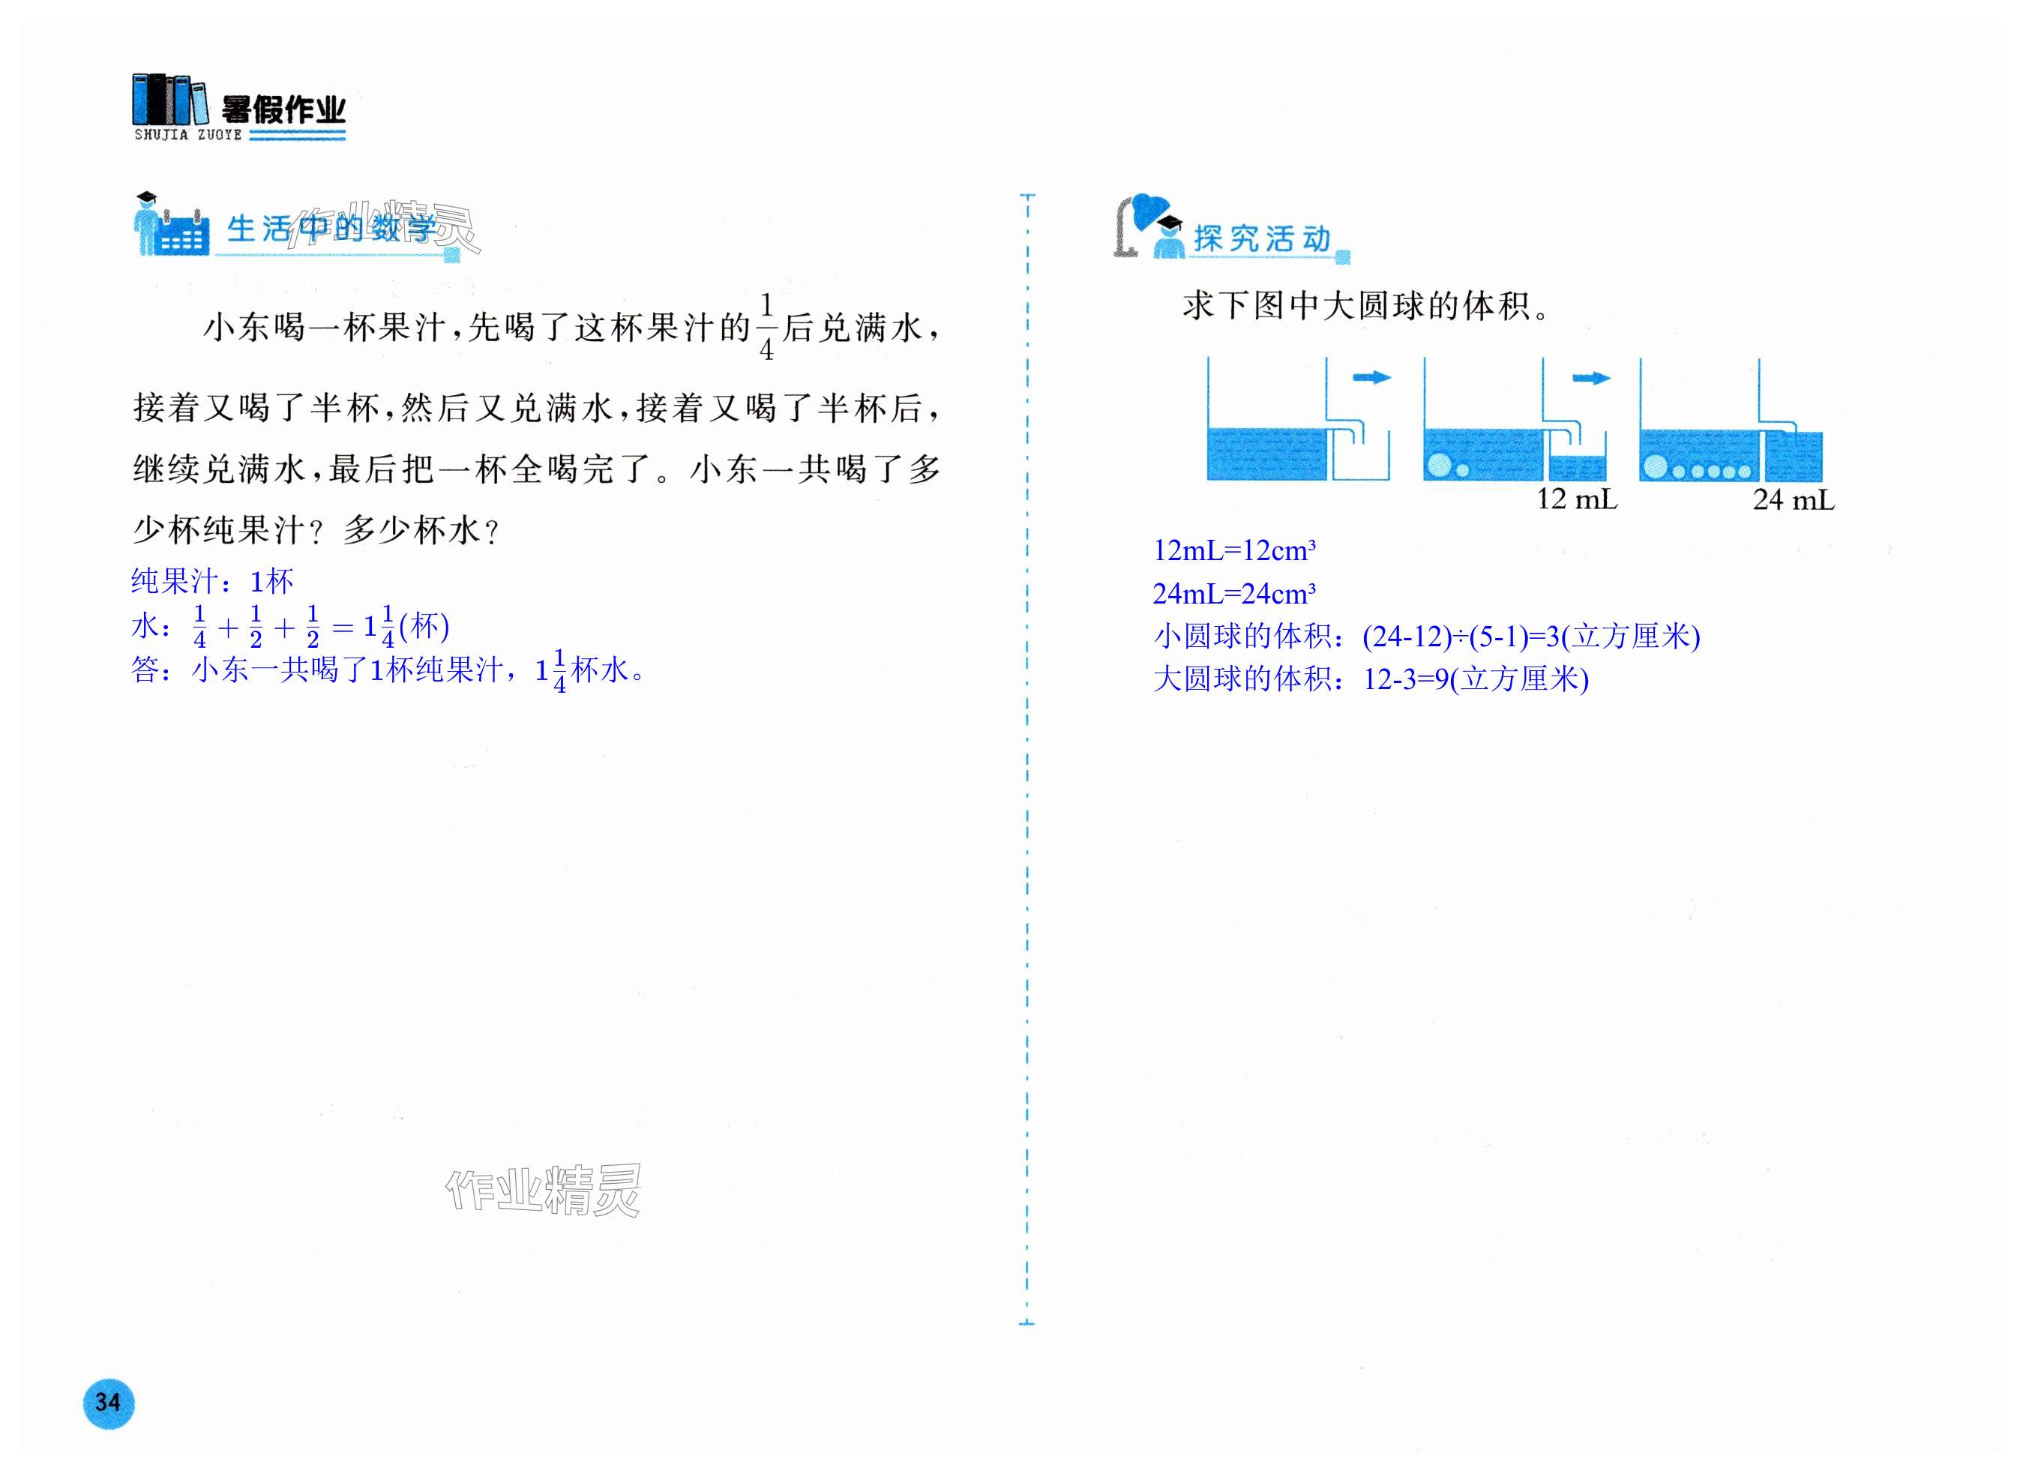Click the fraction 1/4 in the question text
Viewport: 2023px width, 1474px height.
tap(766, 328)
